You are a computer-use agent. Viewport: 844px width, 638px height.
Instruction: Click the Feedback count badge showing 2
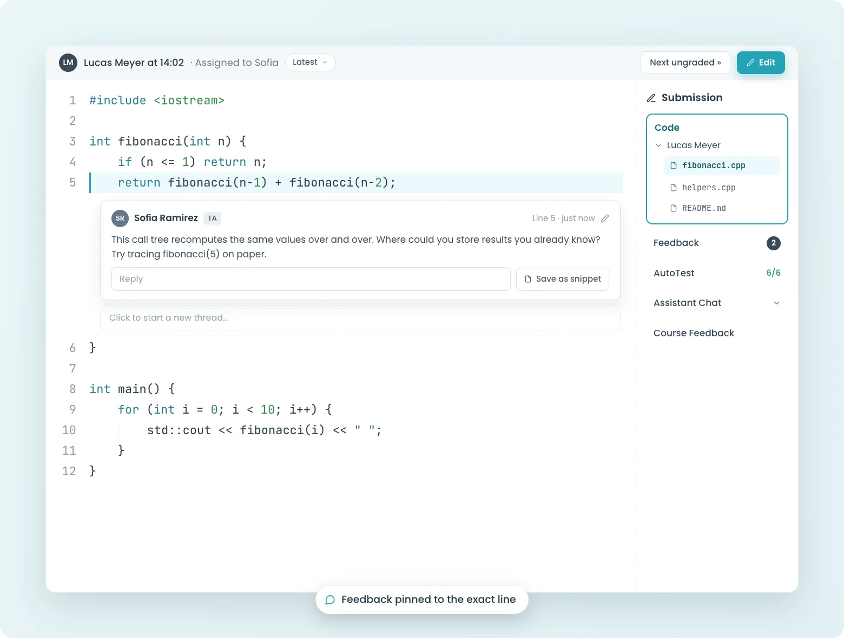pos(774,243)
